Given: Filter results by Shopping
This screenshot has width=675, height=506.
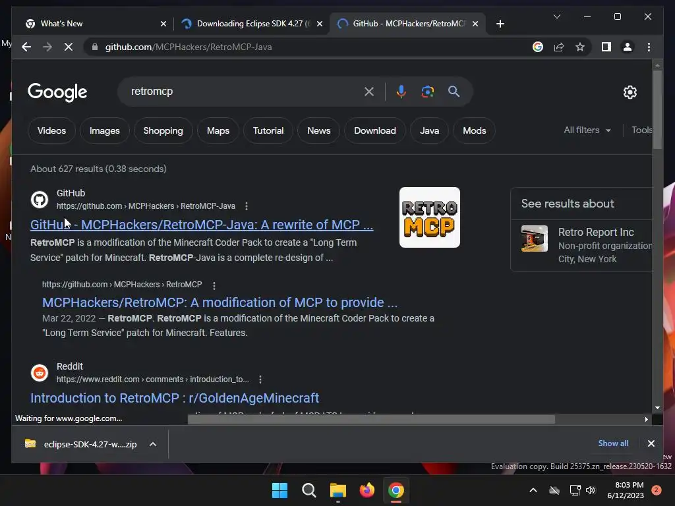Looking at the screenshot, I should (163, 130).
